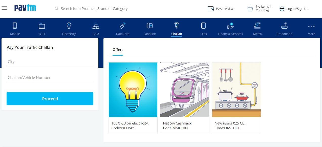Screen dimensions: 322x147
Task: Select the Electricity bulb icon
Action: coord(69,26)
